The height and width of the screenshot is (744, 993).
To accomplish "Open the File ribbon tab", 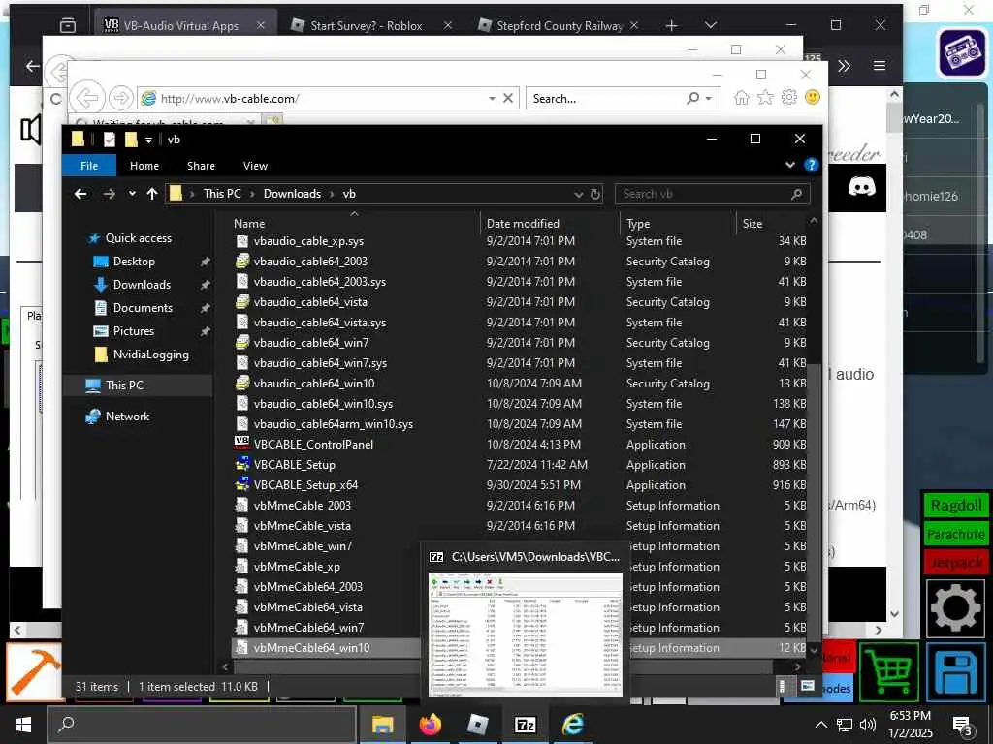I will 89,166.
